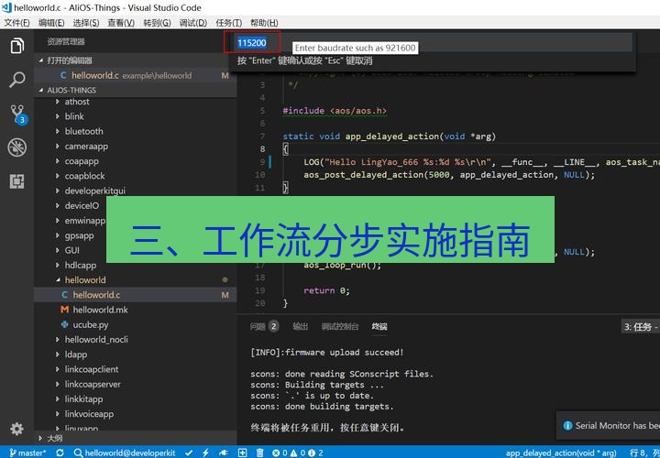Click 'return 0;' on line 19
The height and width of the screenshot is (458, 660).
[x=326, y=290]
